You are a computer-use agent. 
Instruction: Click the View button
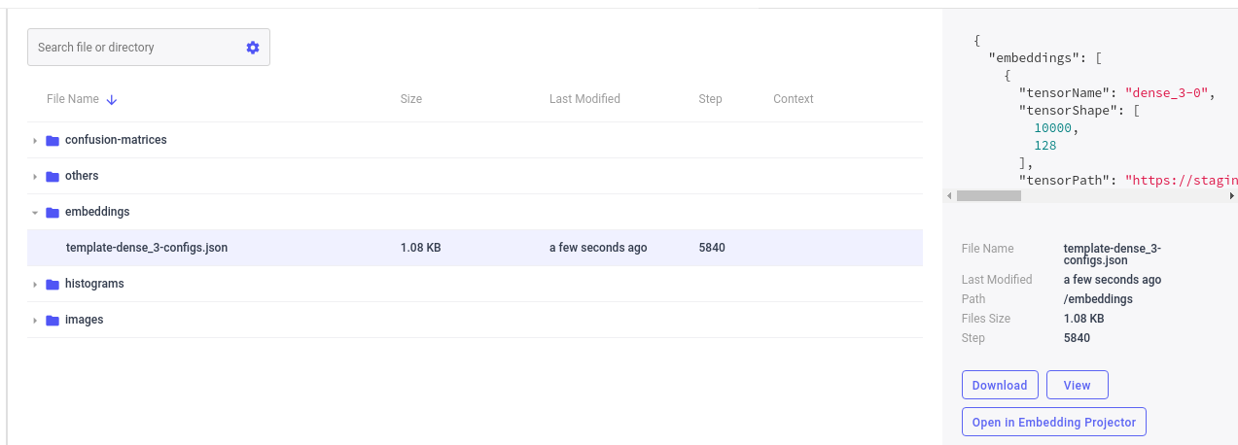pyautogui.click(x=1077, y=386)
